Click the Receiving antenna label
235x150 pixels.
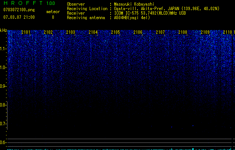pyautogui.click(x=86, y=18)
